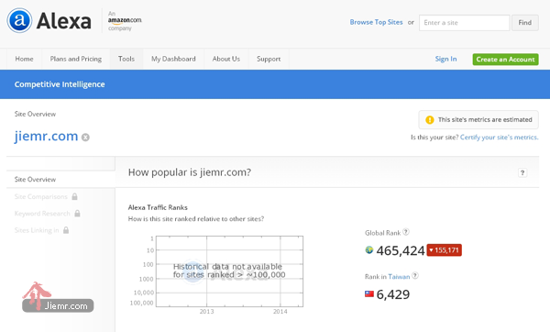Open the About Us menu item
The width and height of the screenshot is (550, 332).
click(225, 59)
